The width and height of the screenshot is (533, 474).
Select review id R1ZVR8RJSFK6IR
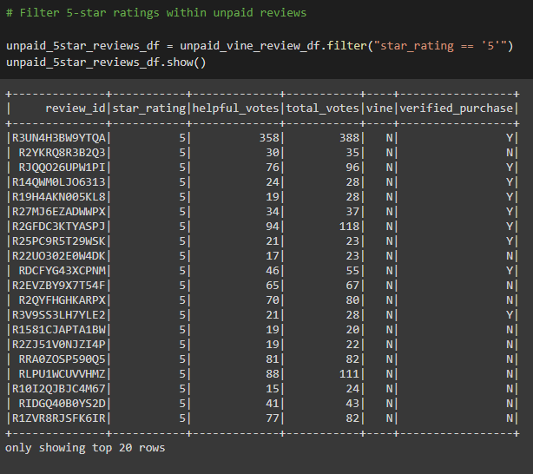tap(59, 418)
